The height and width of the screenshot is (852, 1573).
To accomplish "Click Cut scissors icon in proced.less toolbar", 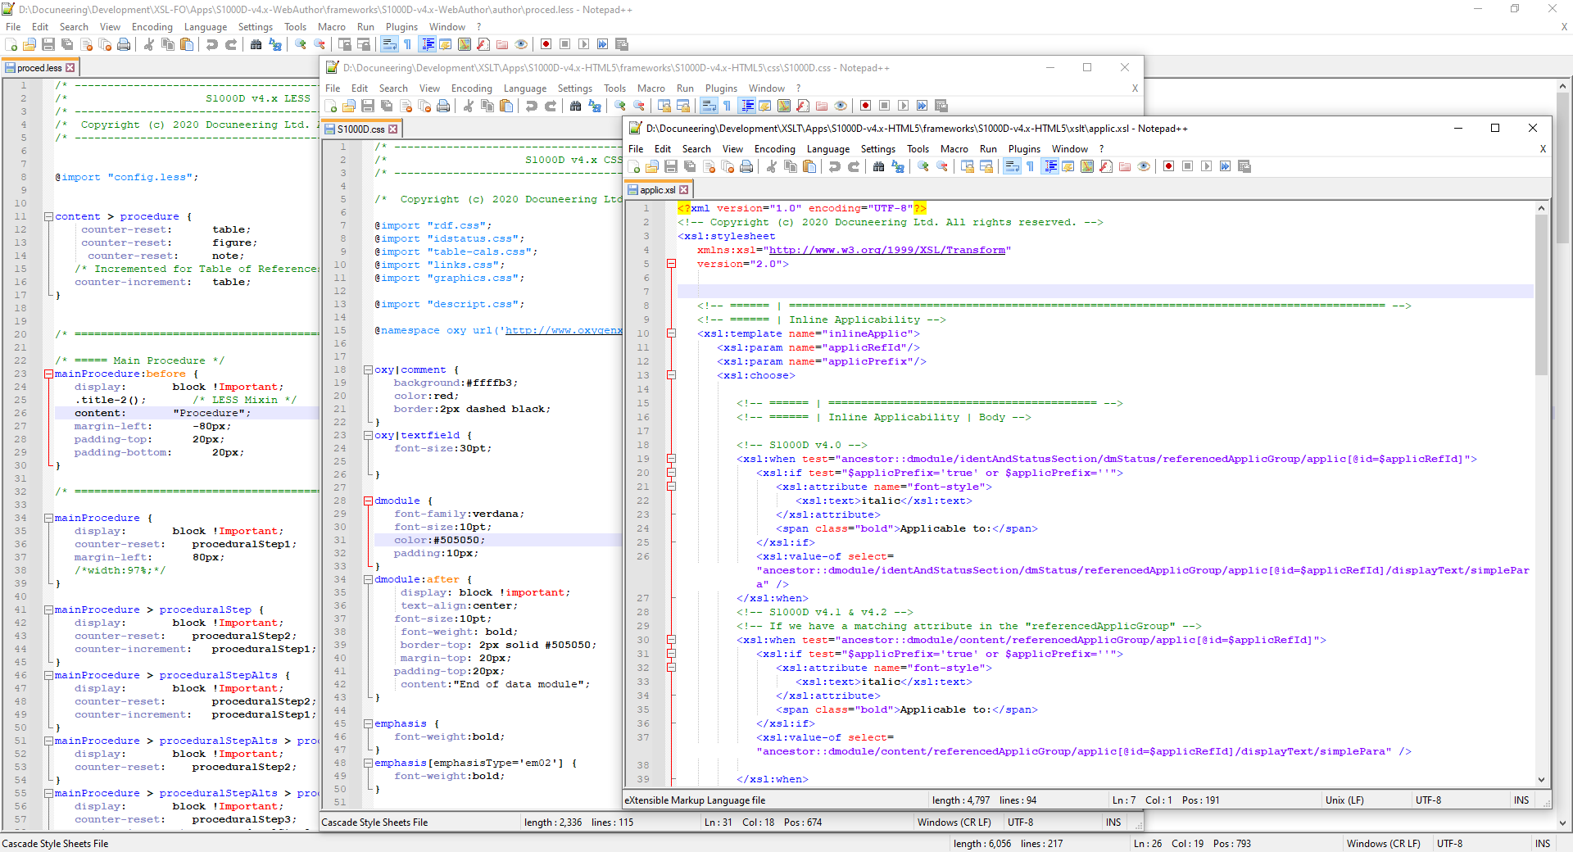I will click(x=148, y=44).
